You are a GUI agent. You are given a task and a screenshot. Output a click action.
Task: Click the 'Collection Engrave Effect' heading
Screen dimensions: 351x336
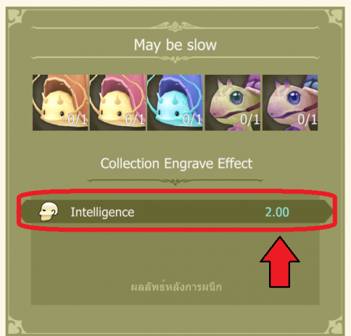pyautogui.click(x=177, y=163)
